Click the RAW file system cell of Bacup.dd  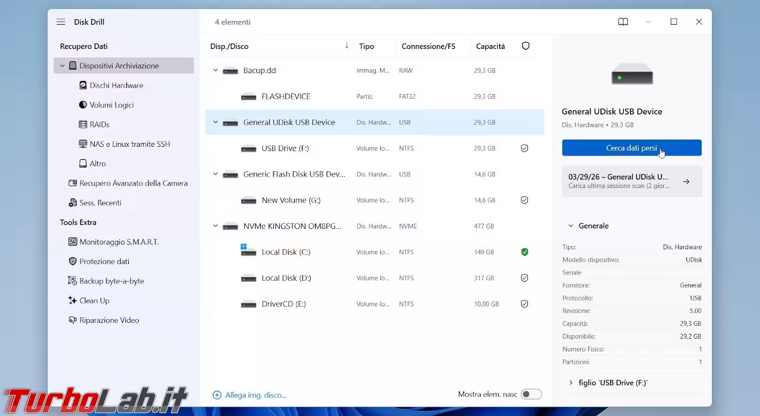click(x=406, y=70)
